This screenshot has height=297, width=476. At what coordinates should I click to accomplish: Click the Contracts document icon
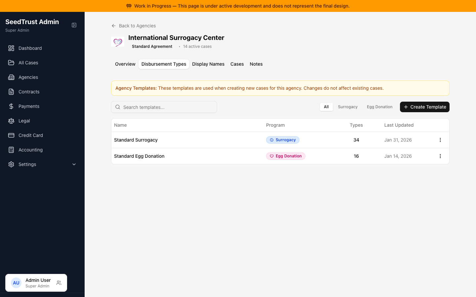[x=11, y=92]
